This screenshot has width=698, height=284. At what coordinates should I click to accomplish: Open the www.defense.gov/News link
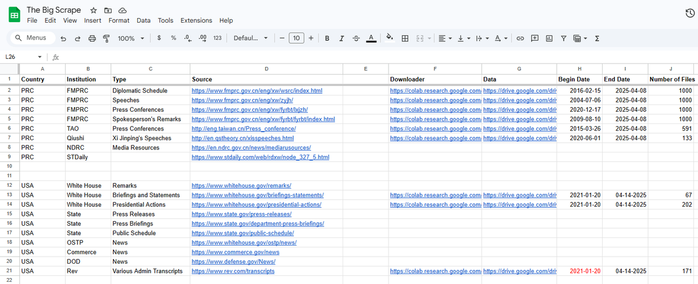233,262
